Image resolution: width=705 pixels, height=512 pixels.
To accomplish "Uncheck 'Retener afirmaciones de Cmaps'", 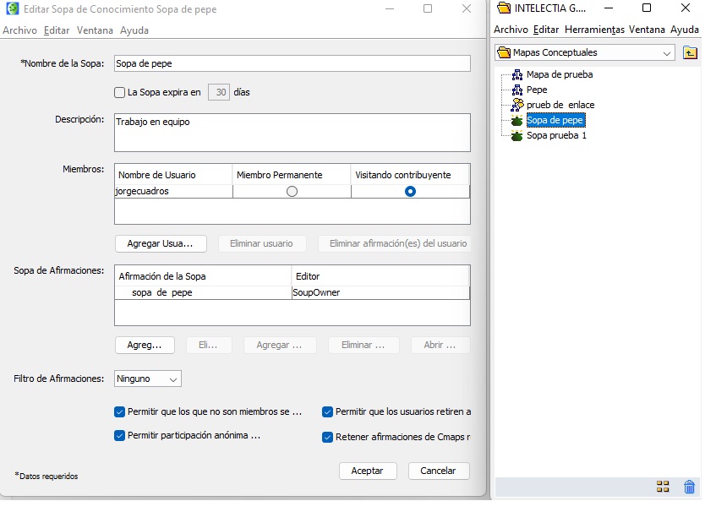I will pos(327,438).
